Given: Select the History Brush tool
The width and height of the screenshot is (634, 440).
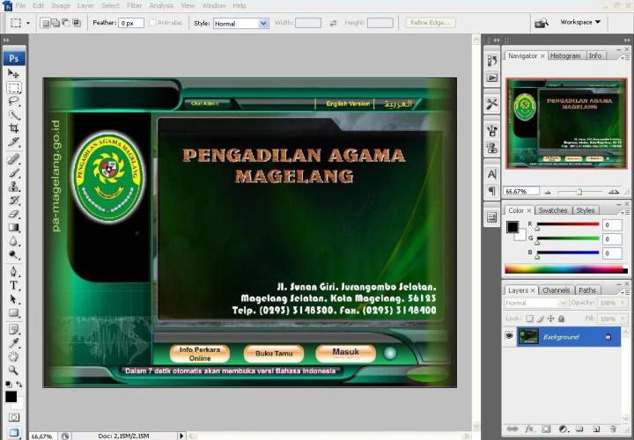Looking at the screenshot, I should point(13,200).
